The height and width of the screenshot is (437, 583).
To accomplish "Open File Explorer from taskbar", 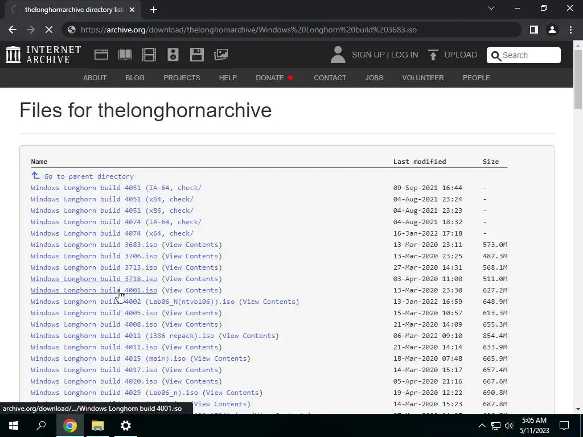I will pos(98,426).
